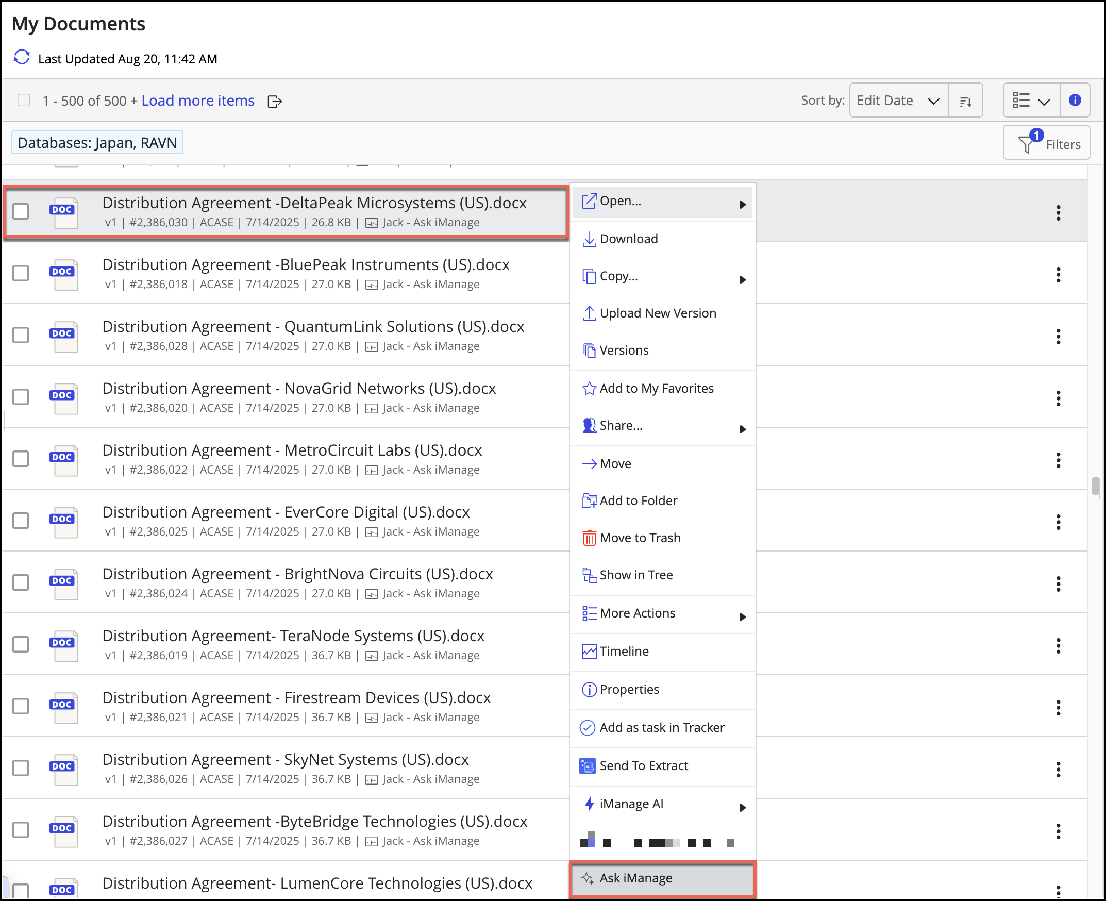
Task: Open kebab menu for SkyNet Systems row
Action: [x=1058, y=769]
